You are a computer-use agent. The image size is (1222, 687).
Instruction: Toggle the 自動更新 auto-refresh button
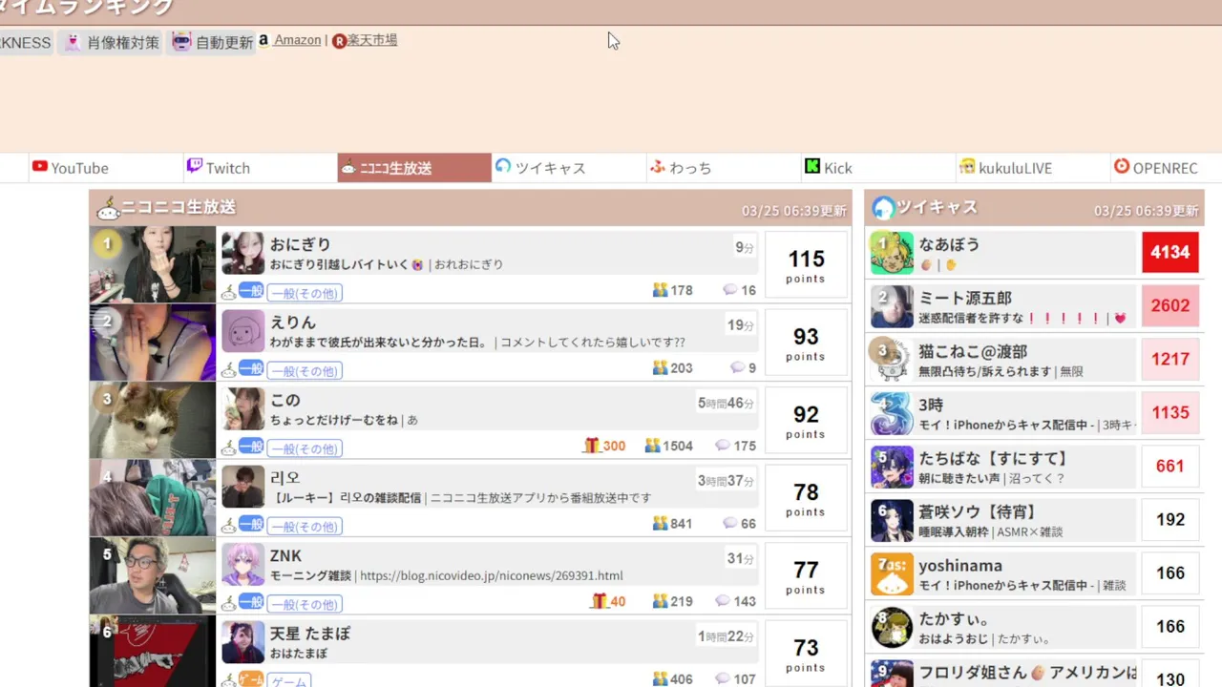[212, 42]
